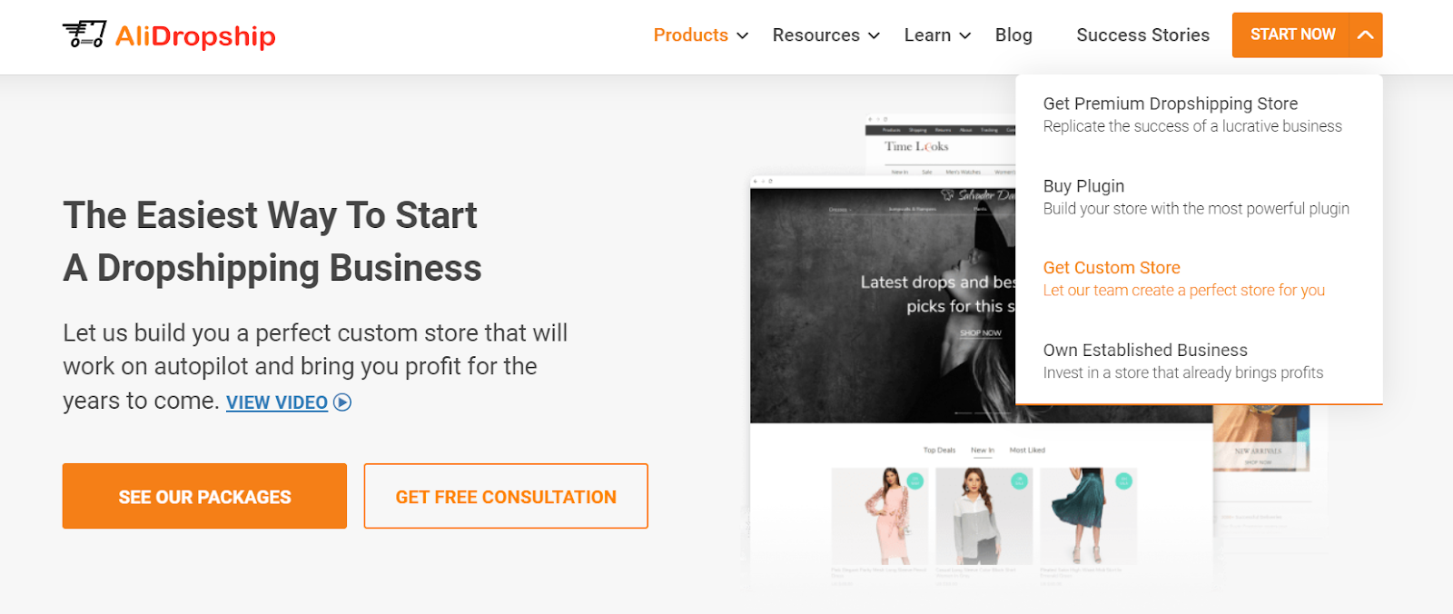Click the See Our Packages button

(204, 496)
